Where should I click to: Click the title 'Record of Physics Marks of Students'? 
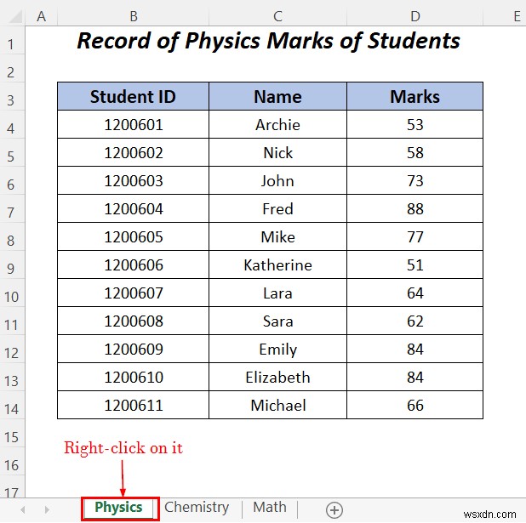coord(268,41)
